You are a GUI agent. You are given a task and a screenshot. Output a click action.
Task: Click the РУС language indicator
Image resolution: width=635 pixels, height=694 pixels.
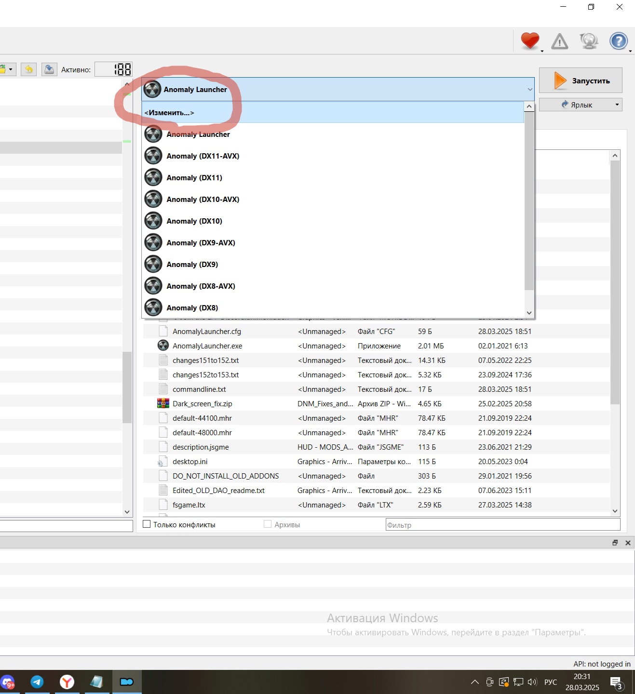[550, 682]
